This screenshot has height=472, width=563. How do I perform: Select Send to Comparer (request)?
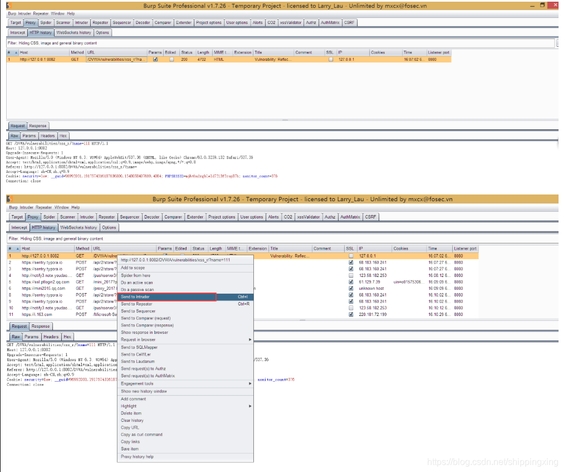185,318
